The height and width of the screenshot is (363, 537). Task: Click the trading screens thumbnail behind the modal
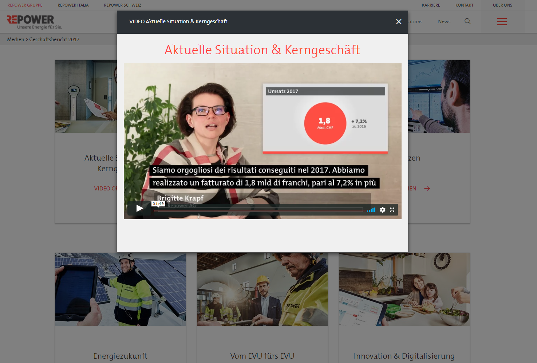[439, 96]
